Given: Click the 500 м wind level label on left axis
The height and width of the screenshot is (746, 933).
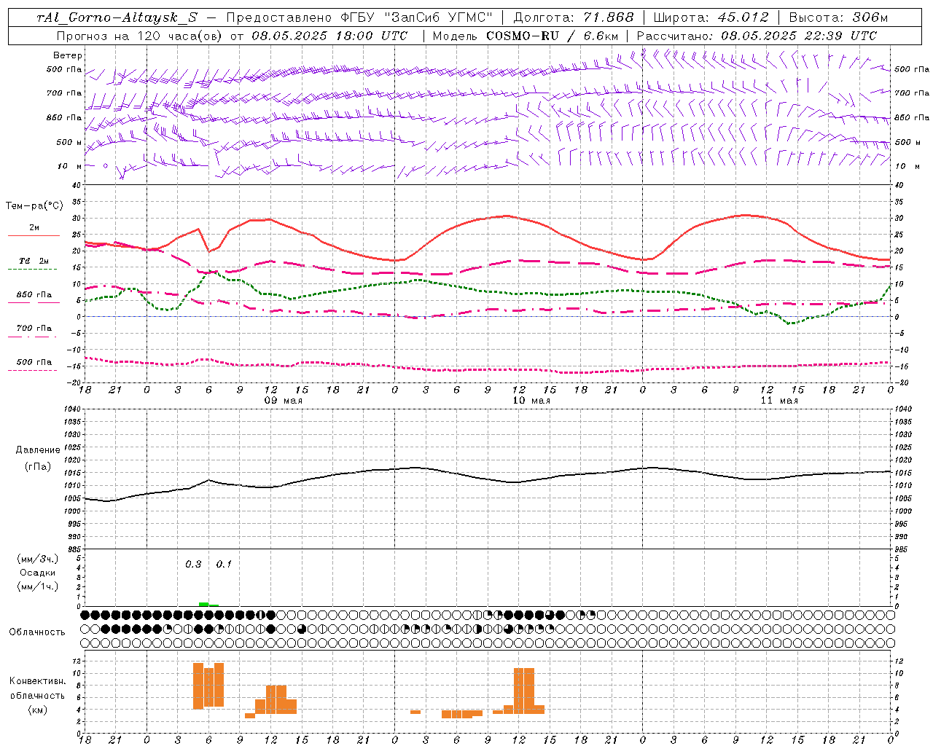Looking at the screenshot, I should coord(69,142).
